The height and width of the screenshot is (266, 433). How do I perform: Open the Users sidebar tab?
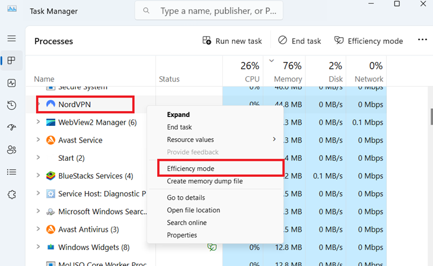click(x=12, y=150)
